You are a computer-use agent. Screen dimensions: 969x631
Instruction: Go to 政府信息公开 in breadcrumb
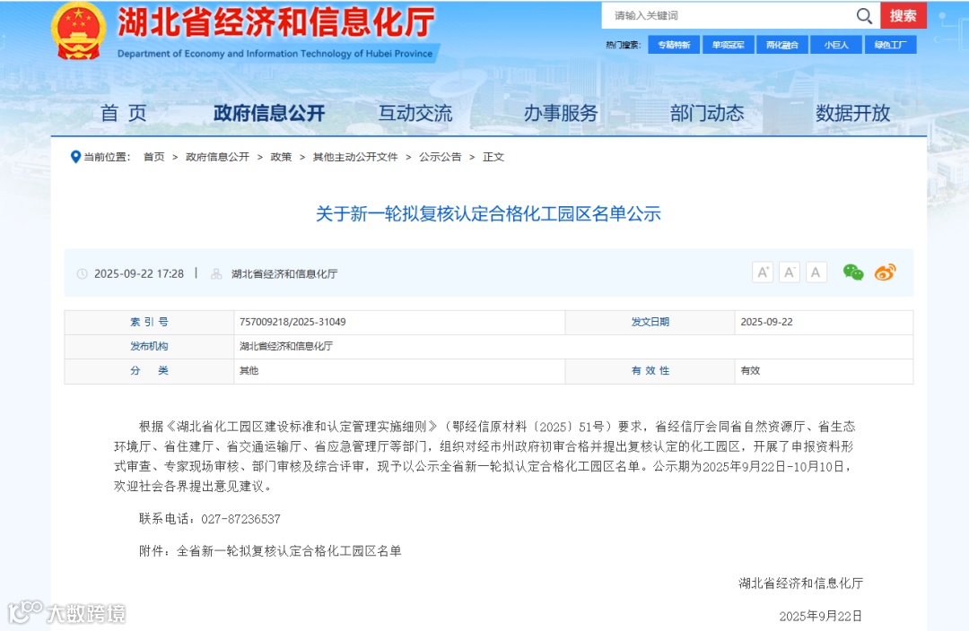(x=217, y=157)
